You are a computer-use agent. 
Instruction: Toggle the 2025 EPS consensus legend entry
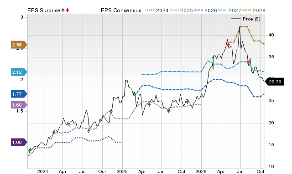pyautogui.click(x=181, y=10)
